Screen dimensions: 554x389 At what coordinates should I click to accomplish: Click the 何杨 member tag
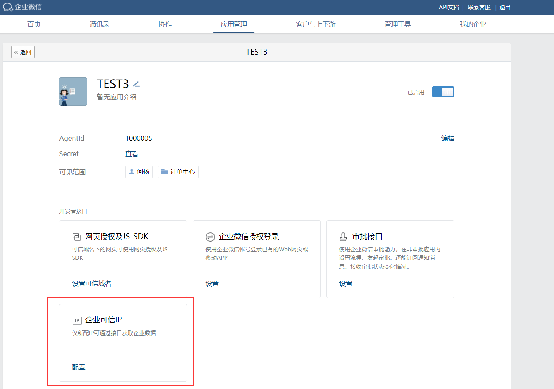[139, 172]
